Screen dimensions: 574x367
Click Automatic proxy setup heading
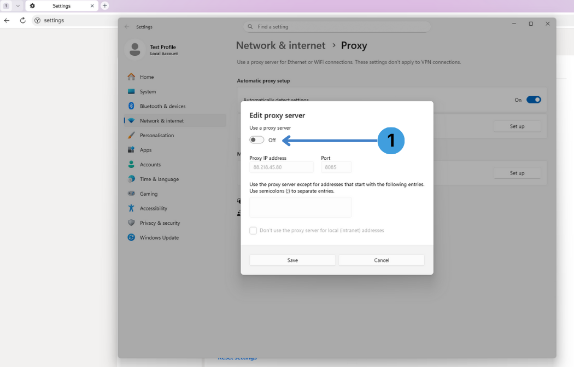(263, 80)
